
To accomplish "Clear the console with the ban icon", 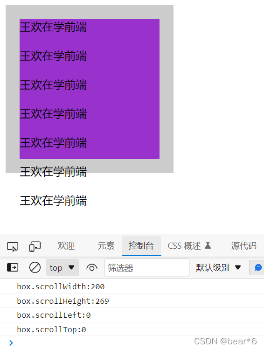I will pos(35,267).
